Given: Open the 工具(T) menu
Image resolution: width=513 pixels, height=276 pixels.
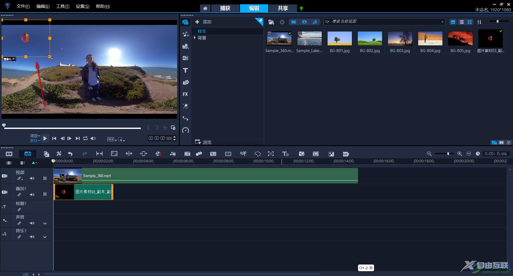Looking at the screenshot, I should [63, 6].
